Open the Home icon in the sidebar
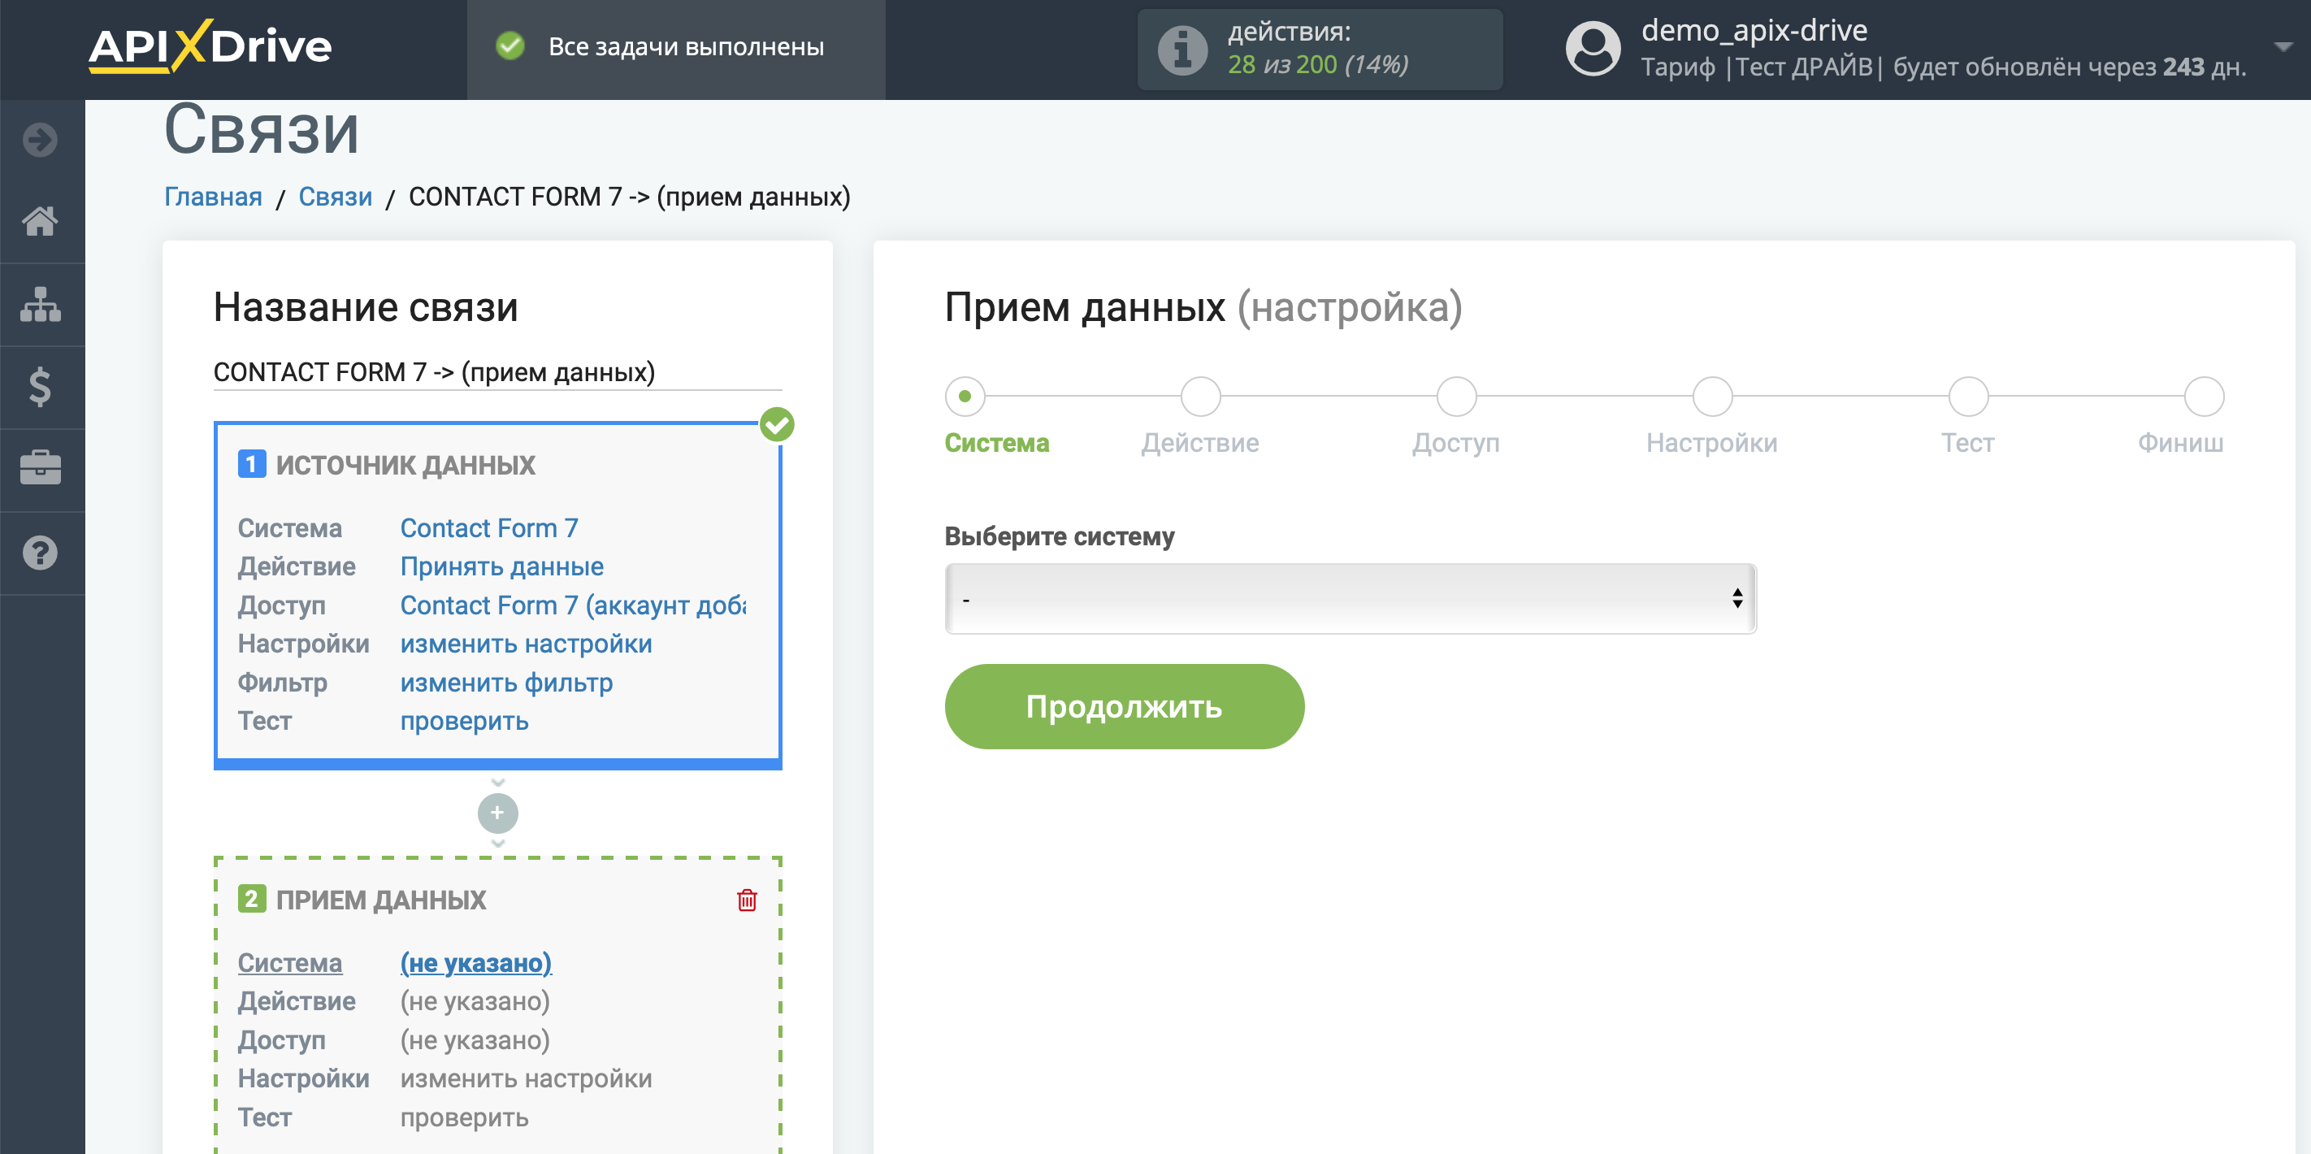2311x1154 pixels. (41, 221)
